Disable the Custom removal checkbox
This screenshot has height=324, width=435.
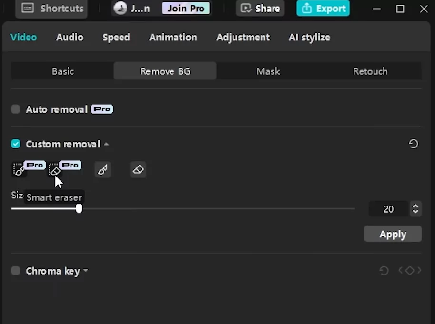click(x=15, y=144)
